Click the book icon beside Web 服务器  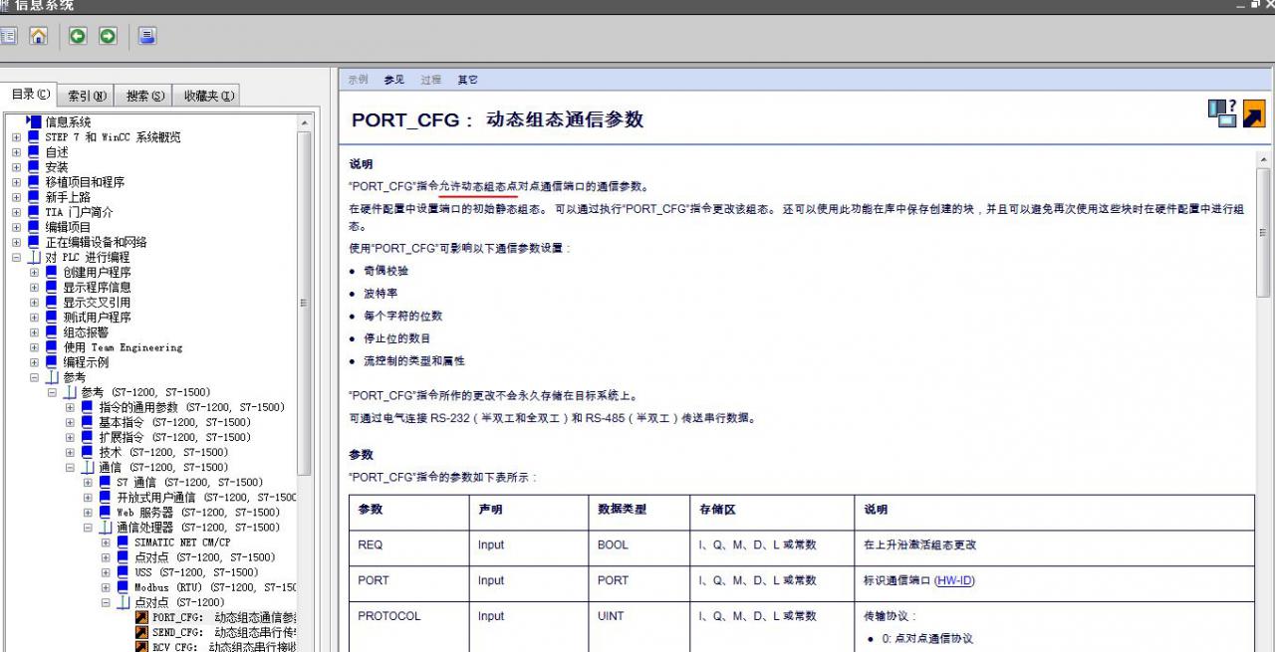[x=106, y=513]
